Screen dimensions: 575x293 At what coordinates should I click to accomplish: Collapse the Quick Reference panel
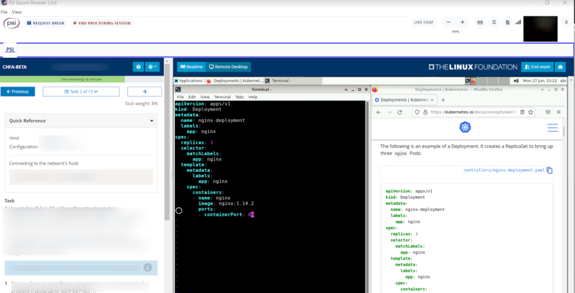(x=151, y=121)
